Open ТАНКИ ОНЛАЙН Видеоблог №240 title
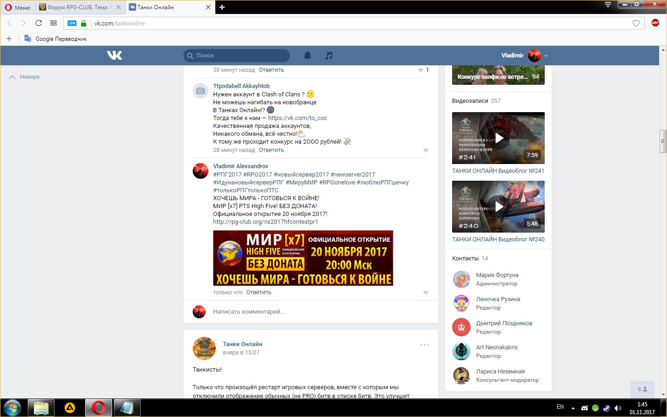 498,240
